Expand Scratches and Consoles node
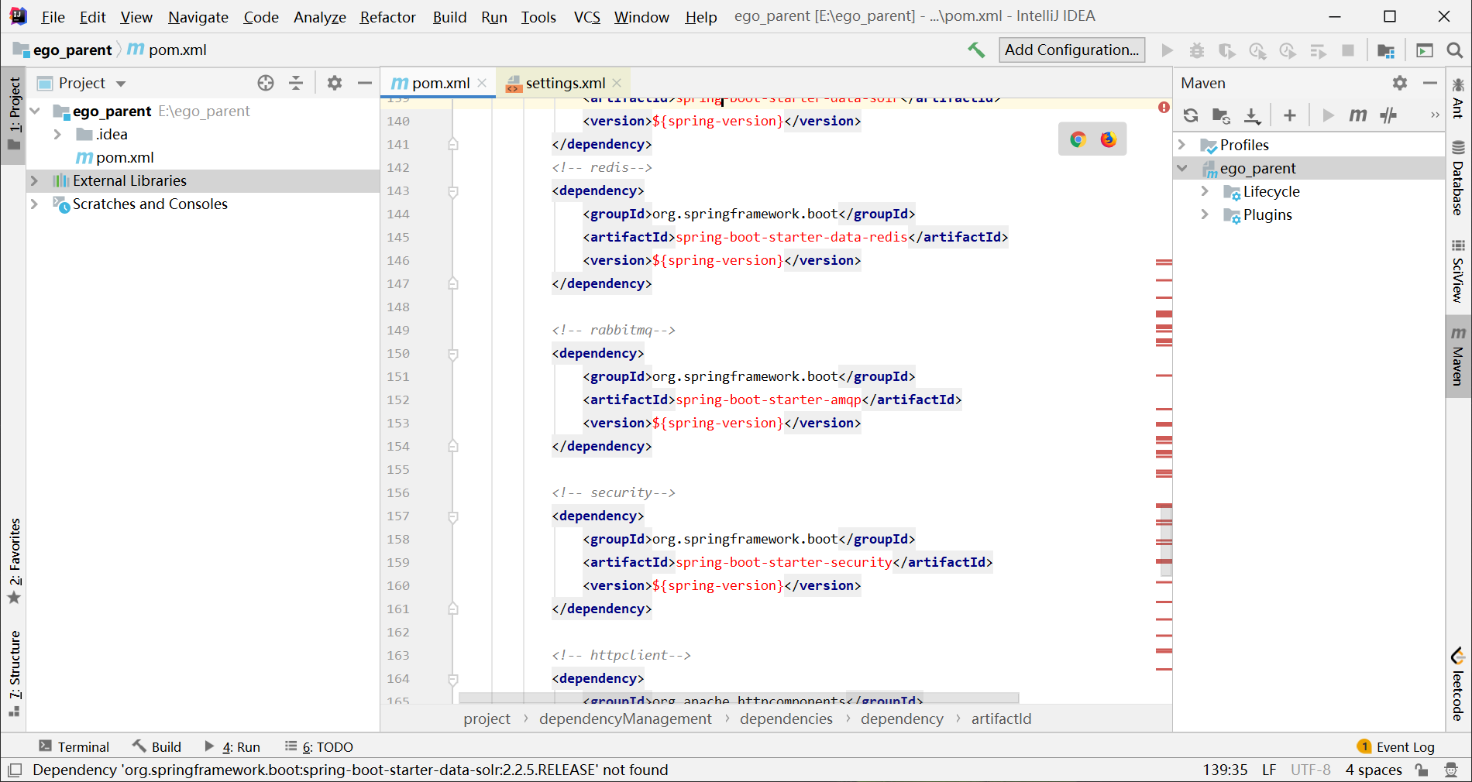Screen dimensions: 1472x782 click(34, 204)
